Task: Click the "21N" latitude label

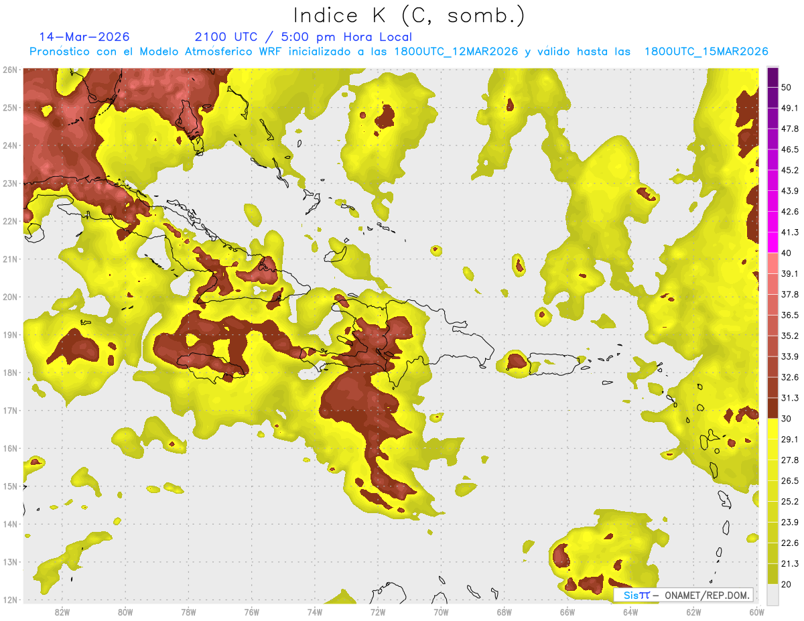Action: tap(10, 259)
